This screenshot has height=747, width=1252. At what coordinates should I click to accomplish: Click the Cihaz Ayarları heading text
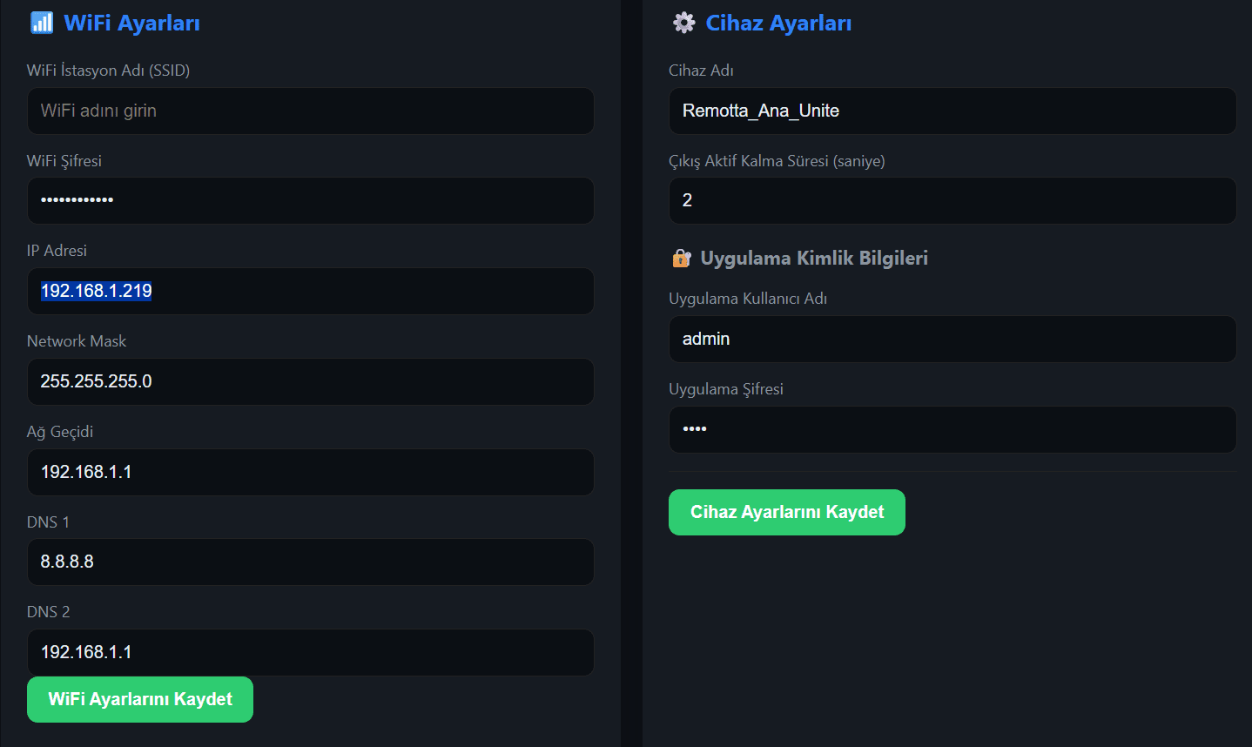click(x=778, y=23)
